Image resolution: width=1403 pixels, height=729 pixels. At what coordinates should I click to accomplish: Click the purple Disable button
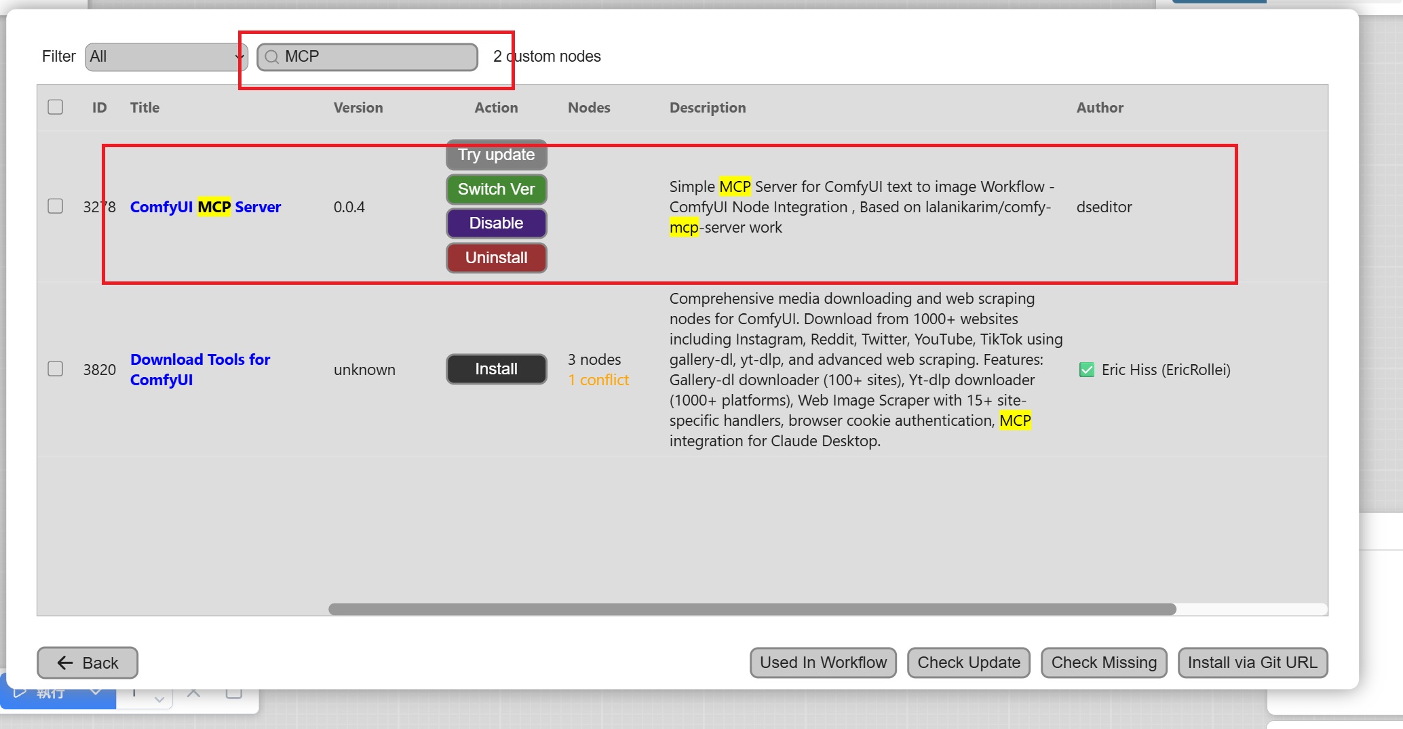coord(496,223)
